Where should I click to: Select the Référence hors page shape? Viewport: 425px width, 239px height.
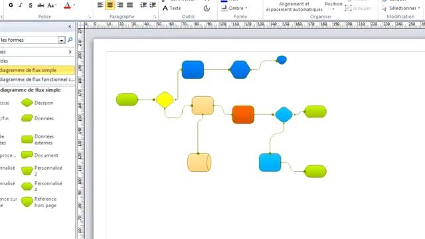(x=39, y=202)
